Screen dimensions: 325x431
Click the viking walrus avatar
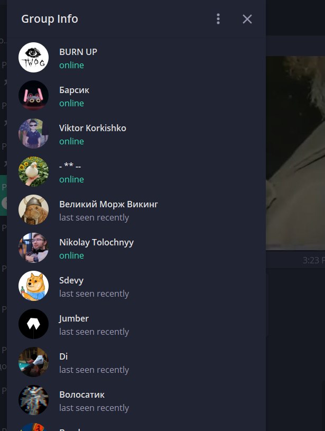pyautogui.click(x=33, y=210)
